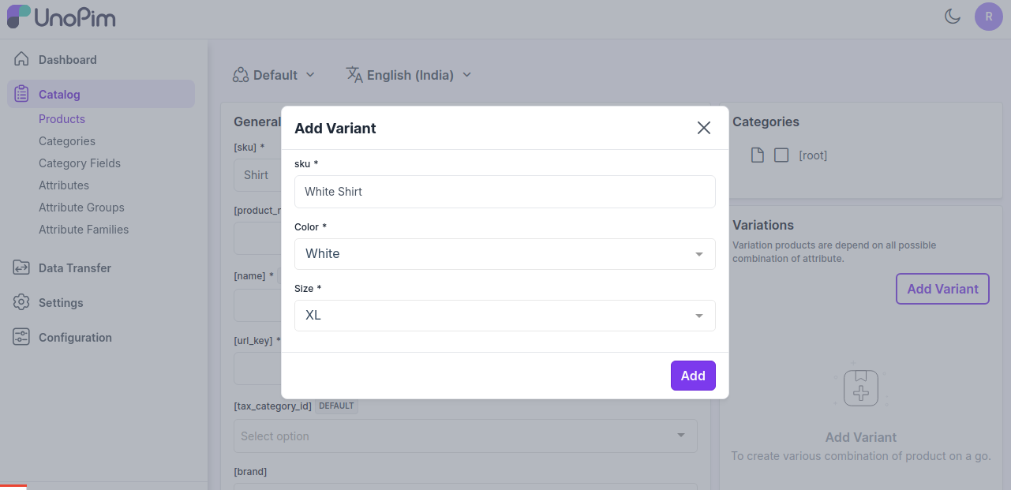Open the Size dropdown showing XL
1011x490 pixels.
pos(504,316)
